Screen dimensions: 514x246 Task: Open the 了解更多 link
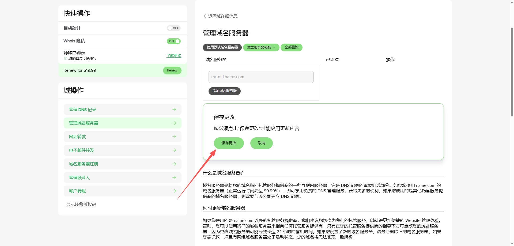tap(174, 56)
